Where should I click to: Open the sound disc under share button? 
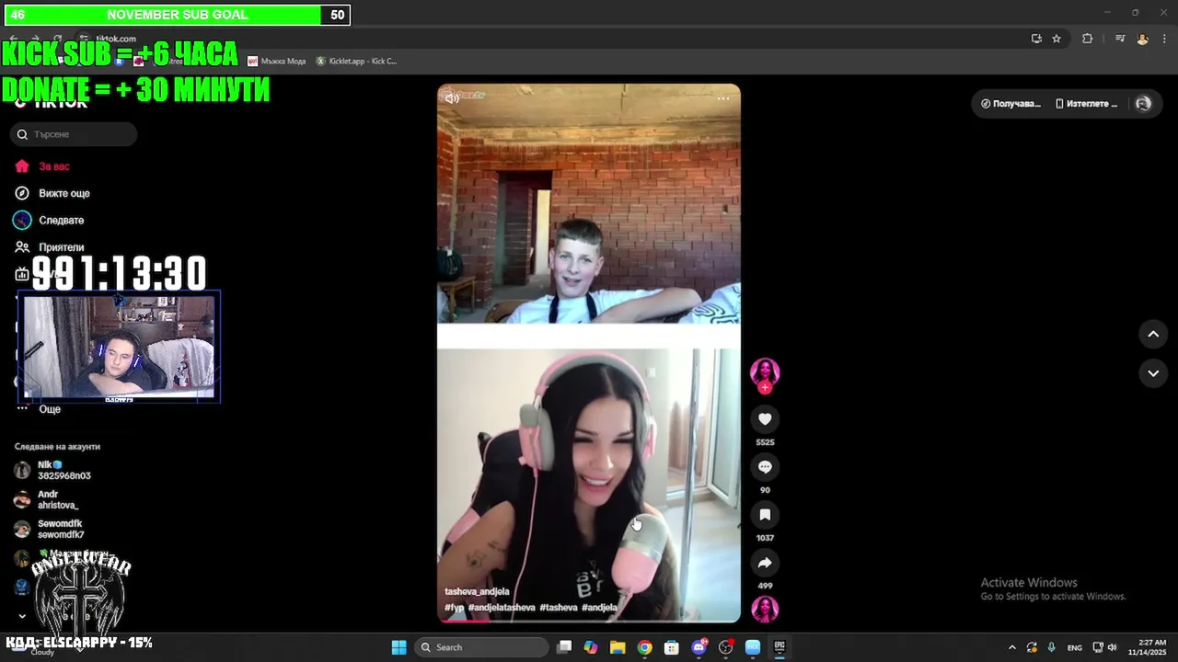(765, 609)
